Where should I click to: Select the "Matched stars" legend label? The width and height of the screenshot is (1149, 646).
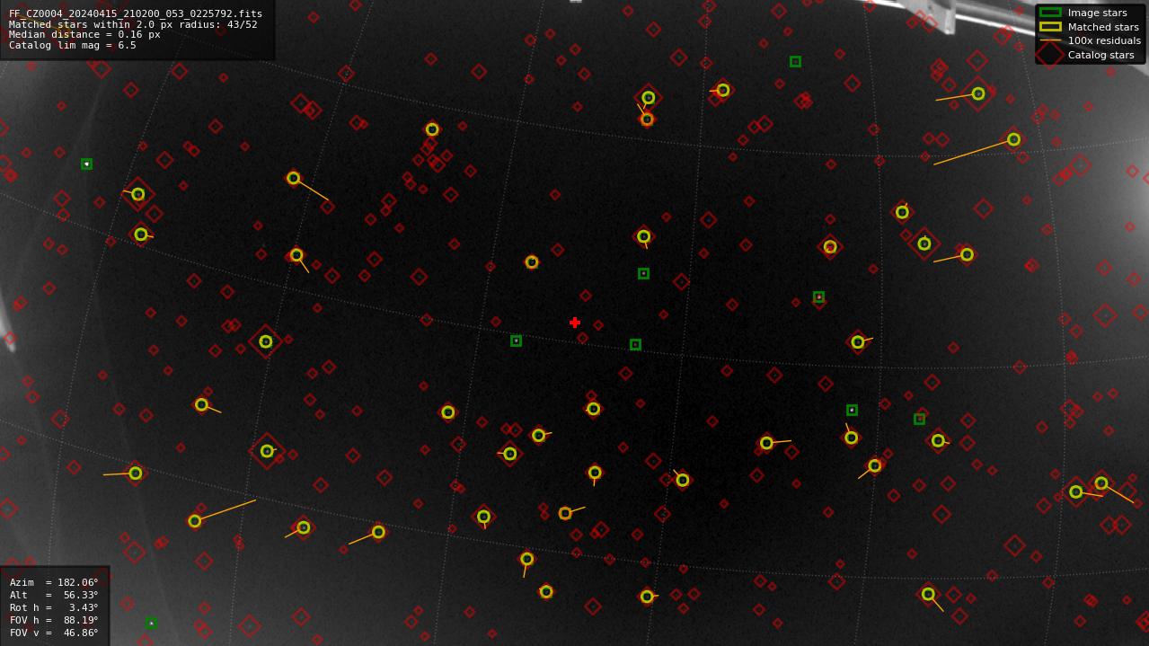click(1103, 27)
